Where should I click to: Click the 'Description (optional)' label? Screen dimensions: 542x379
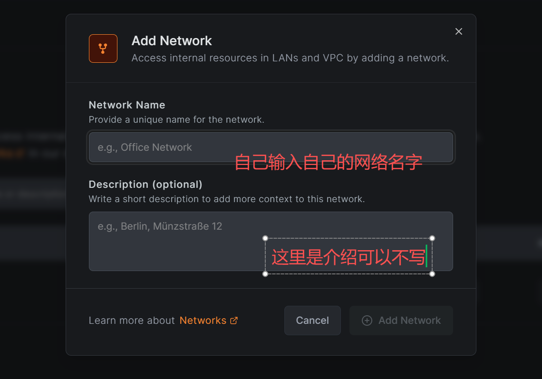pos(145,185)
